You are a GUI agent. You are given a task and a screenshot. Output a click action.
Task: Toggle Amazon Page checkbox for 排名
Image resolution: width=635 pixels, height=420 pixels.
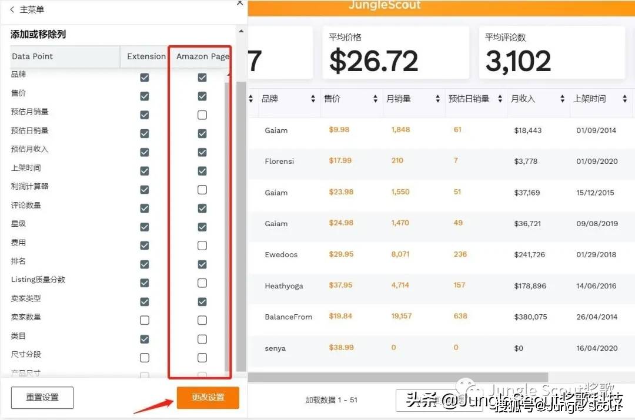[202, 264]
